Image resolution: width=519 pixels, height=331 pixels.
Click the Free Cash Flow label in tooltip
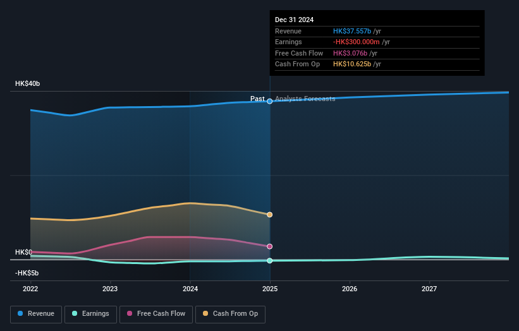299,53
